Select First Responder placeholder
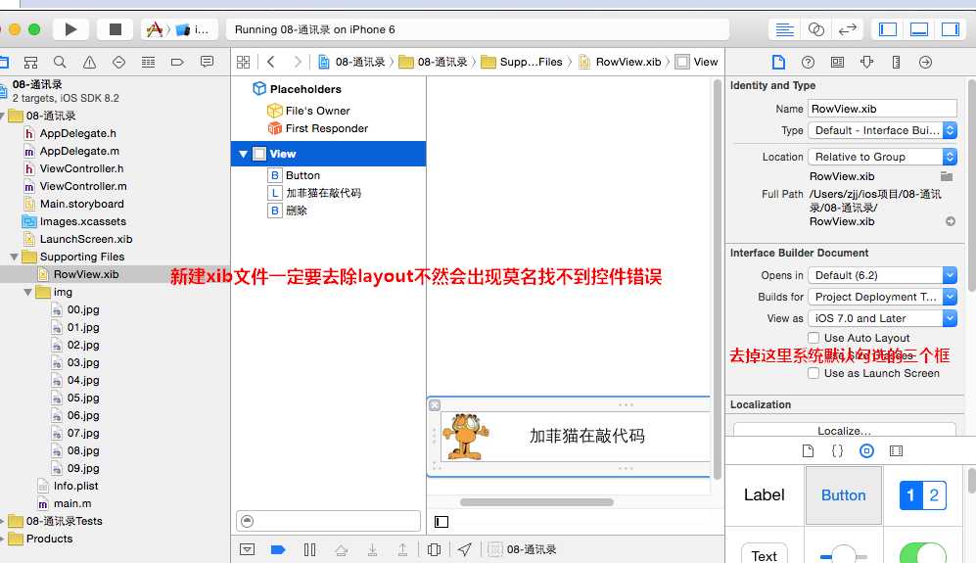The image size is (976, 563). click(317, 128)
